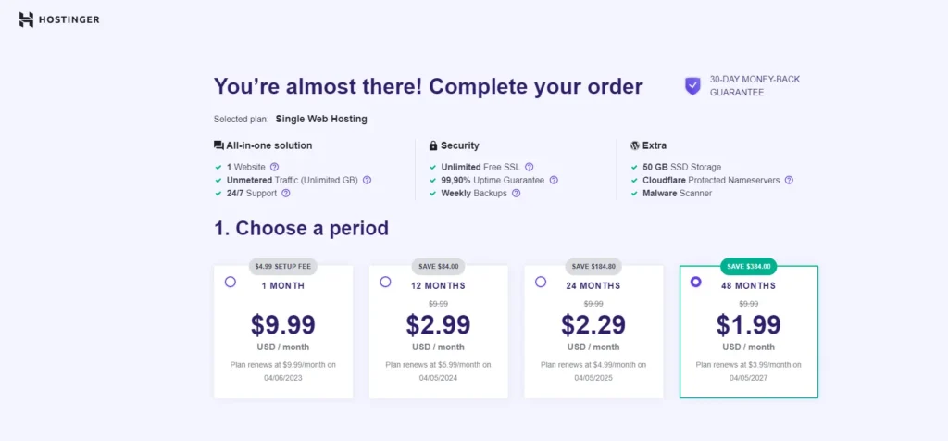Open the help icon for Cloudflare Protected Nameservers
948x441 pixels.
click(789, 181)
